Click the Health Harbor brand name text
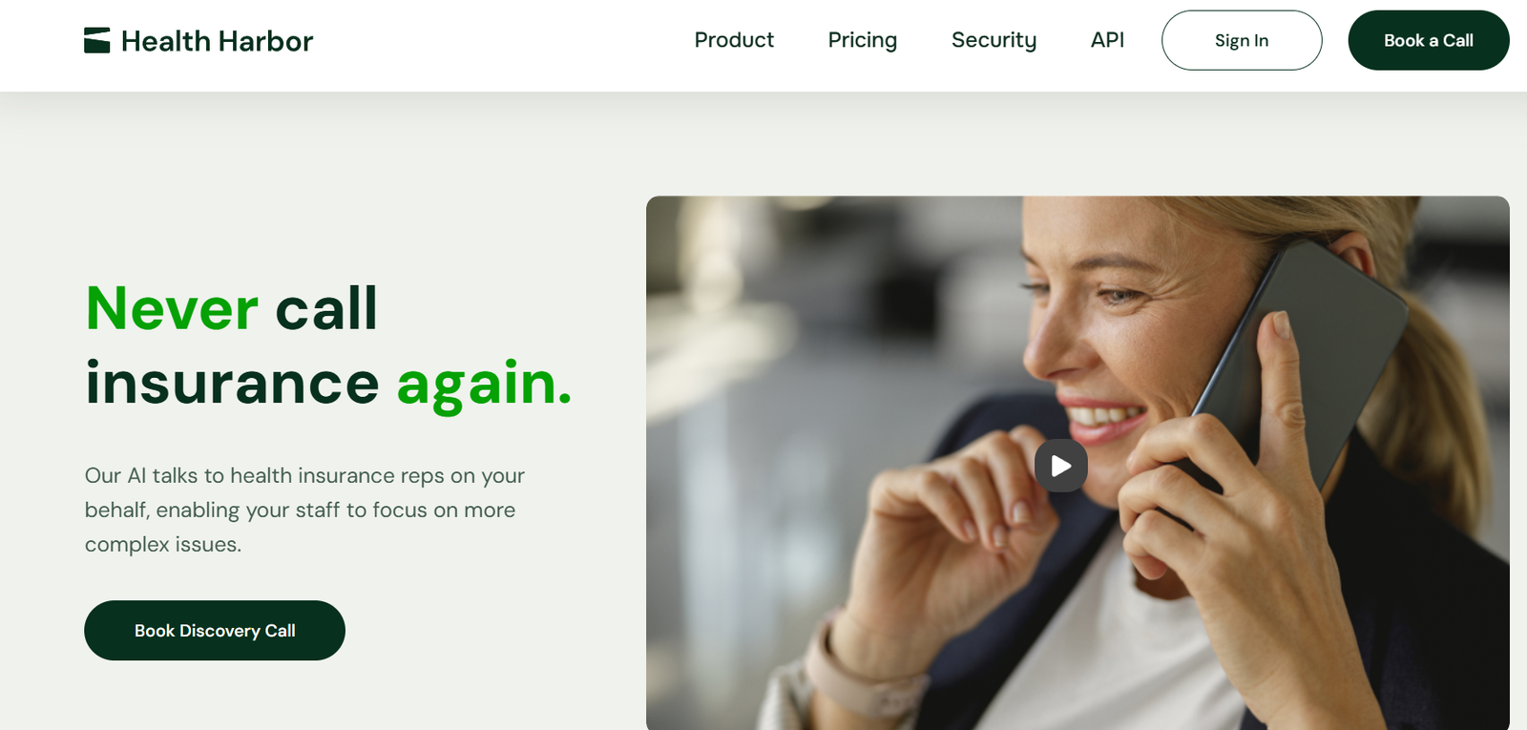Screen dimensions: 1527x730 (217, 41)
